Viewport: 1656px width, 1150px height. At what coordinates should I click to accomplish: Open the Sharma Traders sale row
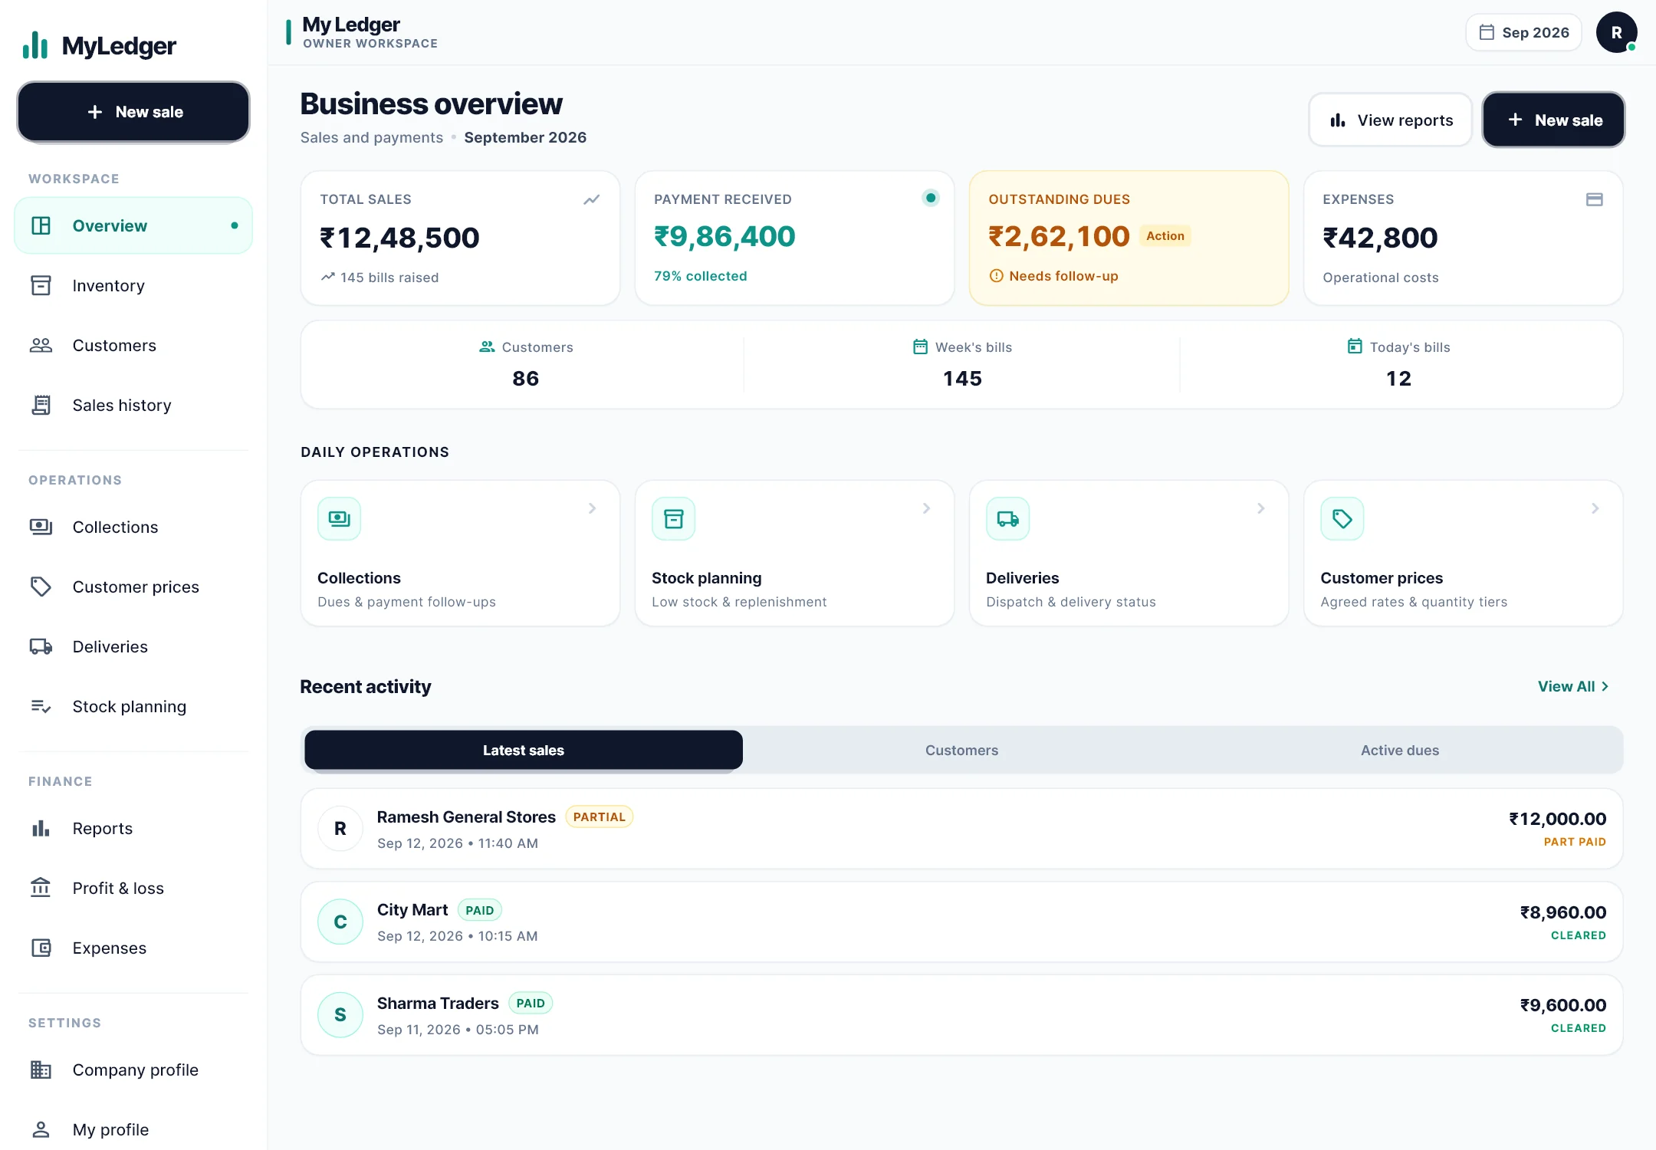tap(961, 1015)
